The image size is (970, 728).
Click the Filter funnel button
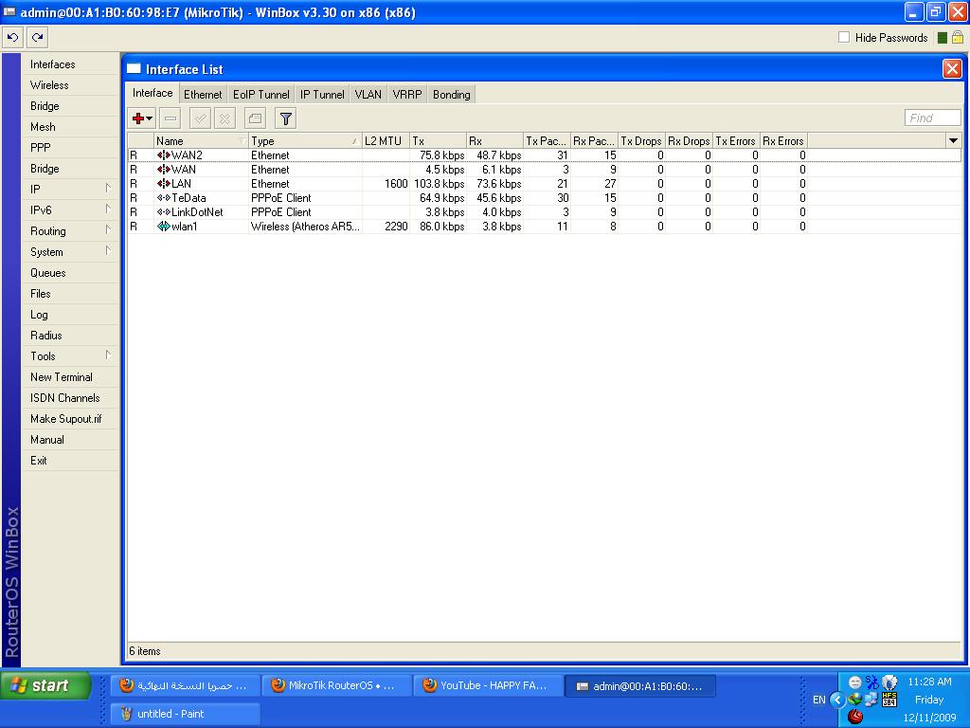click(x=285, y=118)
